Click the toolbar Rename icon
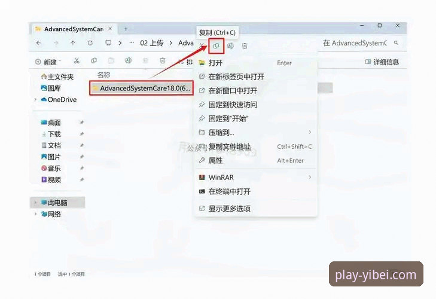 pyautogui.click(x=128, y=60)
